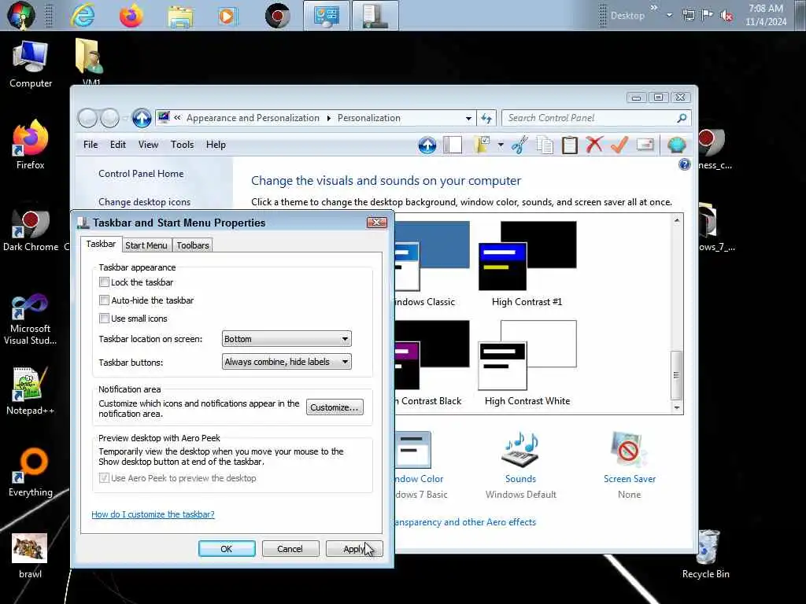The width and height of the screenshot is (806, 604).
Task: Click the blue Help question mark icon
Action: point(684,164)
